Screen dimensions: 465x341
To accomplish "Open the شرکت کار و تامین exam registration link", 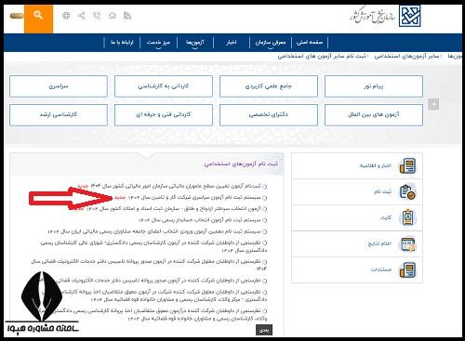I will coord(194,198).
